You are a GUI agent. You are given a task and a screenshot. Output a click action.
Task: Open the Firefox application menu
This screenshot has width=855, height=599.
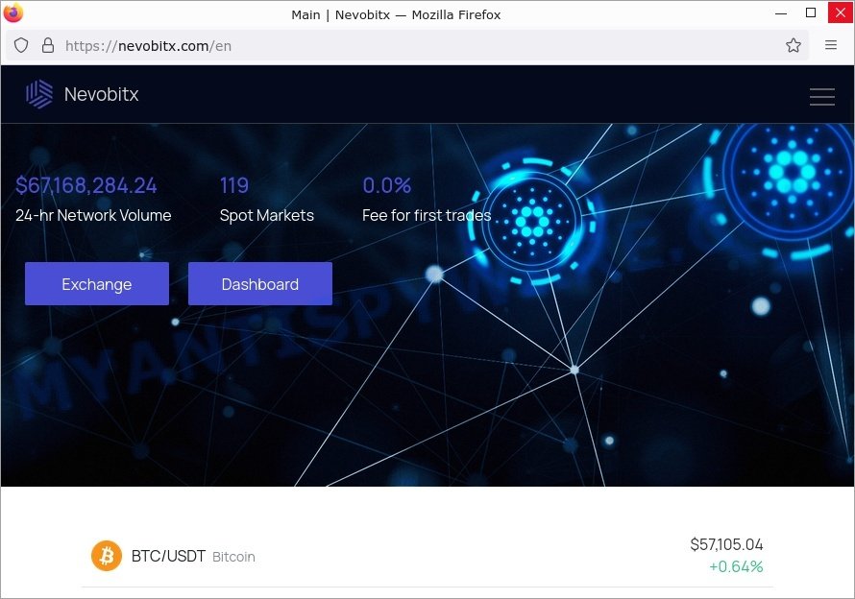(830, 45)
